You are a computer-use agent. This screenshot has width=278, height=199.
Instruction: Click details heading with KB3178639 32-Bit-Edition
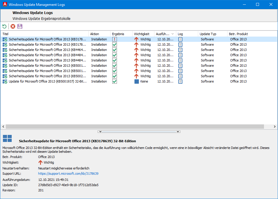tap(77, 141)
